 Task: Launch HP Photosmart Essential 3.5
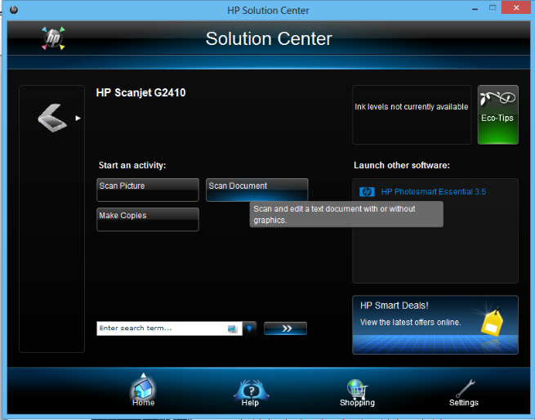(x=434, y=191)
